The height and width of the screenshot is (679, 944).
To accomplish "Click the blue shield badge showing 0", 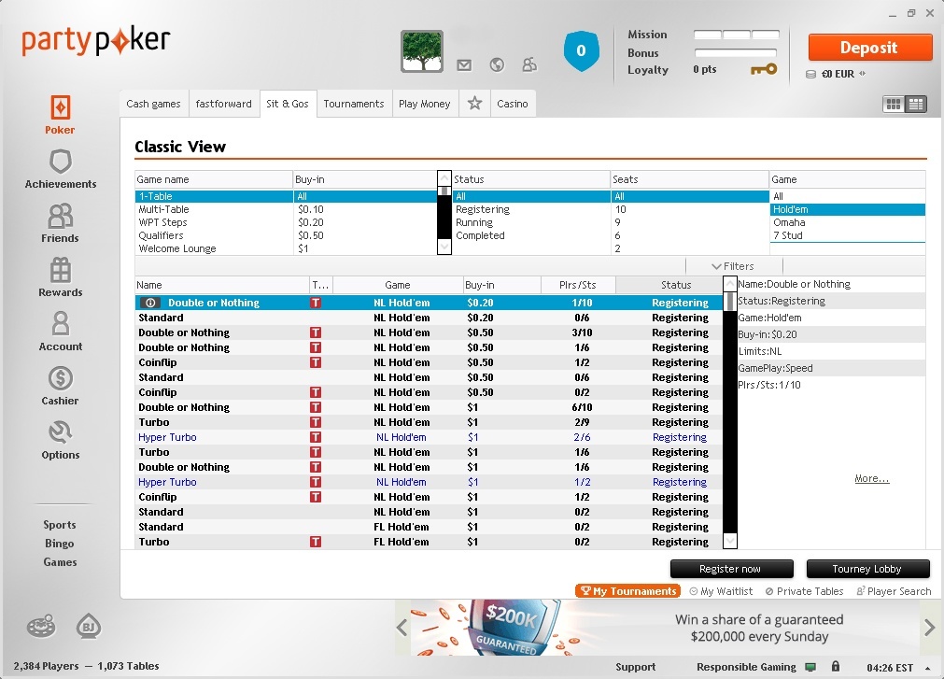I will click(581, 51).
